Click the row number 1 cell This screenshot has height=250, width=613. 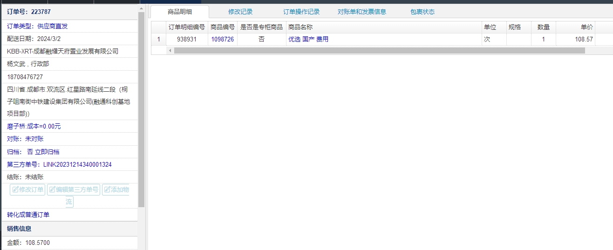pos(158,39)
